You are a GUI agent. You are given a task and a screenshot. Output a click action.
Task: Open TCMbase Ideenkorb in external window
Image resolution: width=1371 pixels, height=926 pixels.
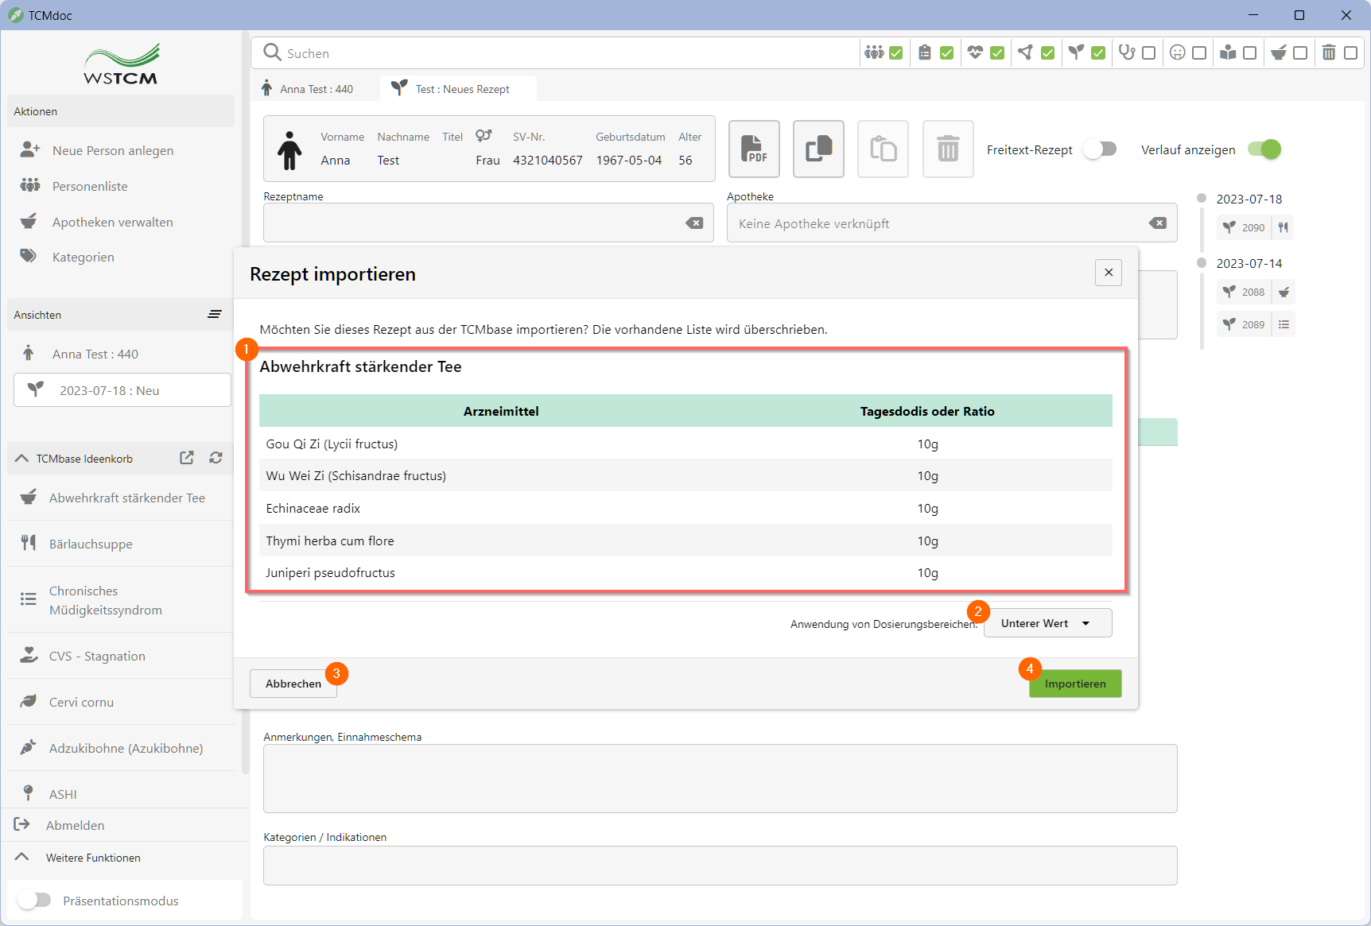(187, 458)
